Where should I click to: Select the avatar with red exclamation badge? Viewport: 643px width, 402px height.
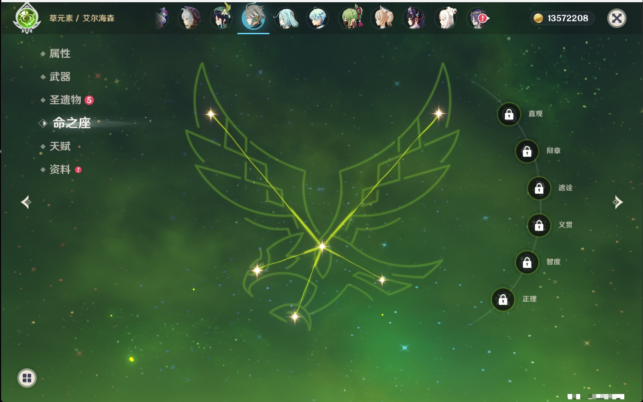478,18
